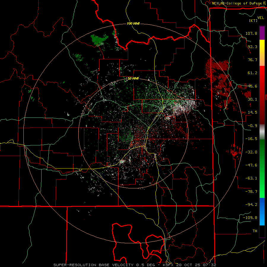Click the TH label on the legend
This screenshot has height=267, width=267.
[255, 231]
